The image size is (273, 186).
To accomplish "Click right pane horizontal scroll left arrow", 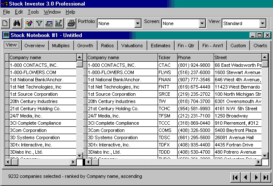I will coord(89,162).
